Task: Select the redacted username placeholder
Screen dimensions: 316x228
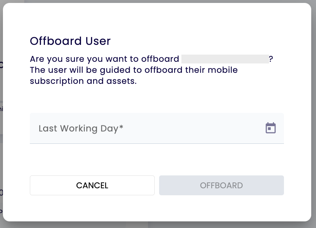Action: point(225,58)
